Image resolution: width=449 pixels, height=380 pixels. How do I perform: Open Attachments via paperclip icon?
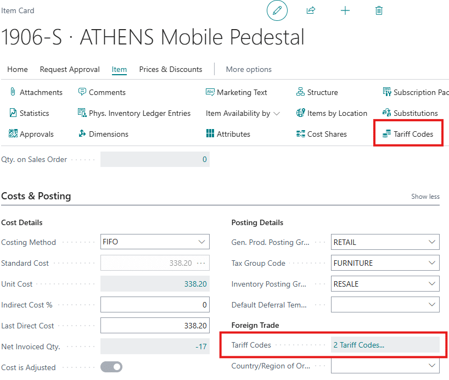[x=14, y=92]
